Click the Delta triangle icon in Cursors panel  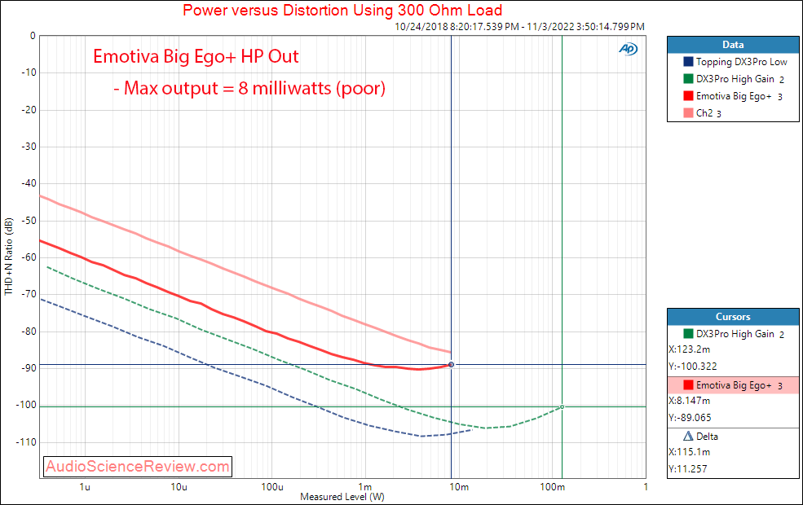[688, 437]
